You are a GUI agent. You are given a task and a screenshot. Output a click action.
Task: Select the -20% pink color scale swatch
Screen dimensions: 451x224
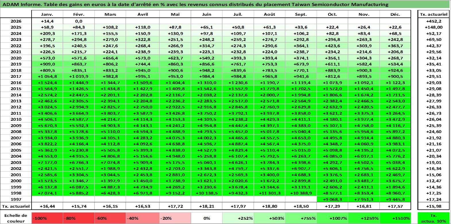point(175,218)
